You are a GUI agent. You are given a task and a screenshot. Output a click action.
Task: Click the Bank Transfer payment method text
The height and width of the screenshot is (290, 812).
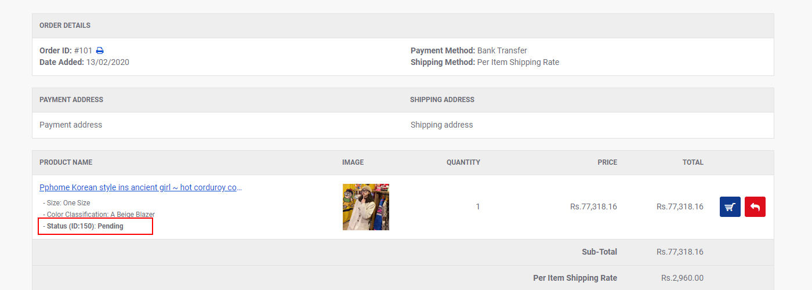point(502,50)
